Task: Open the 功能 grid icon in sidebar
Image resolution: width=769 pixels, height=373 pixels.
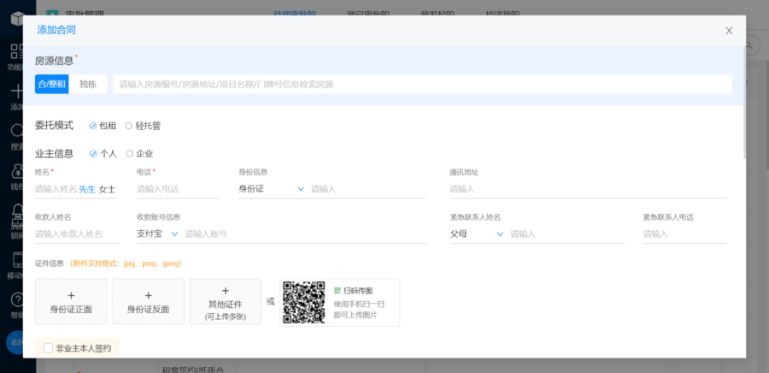Action: click(17, 51)
